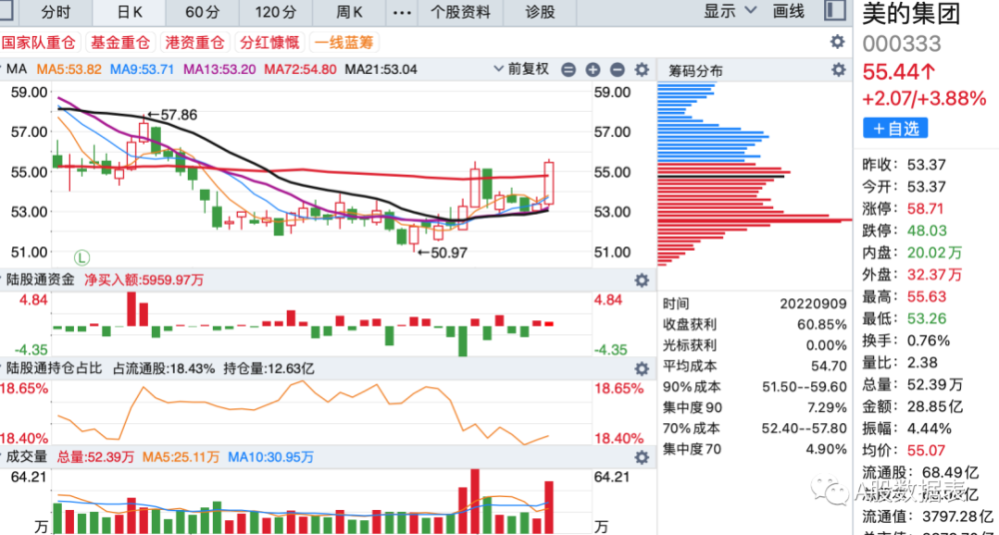The width and height of the screenshot is (999, 535).
Task: Add stock with the +自选 button
Action: coord(895,128)
